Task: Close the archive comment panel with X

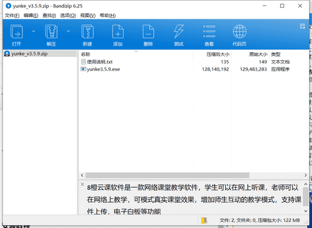Action: tap(82, 184)
